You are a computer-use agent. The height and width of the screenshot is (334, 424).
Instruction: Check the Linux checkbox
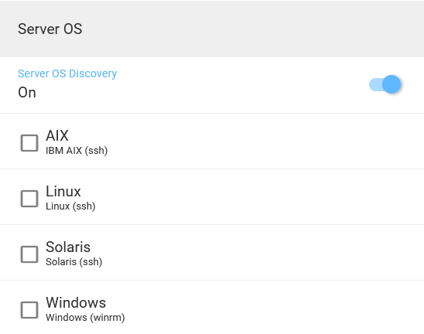click(x=29, y=199)
